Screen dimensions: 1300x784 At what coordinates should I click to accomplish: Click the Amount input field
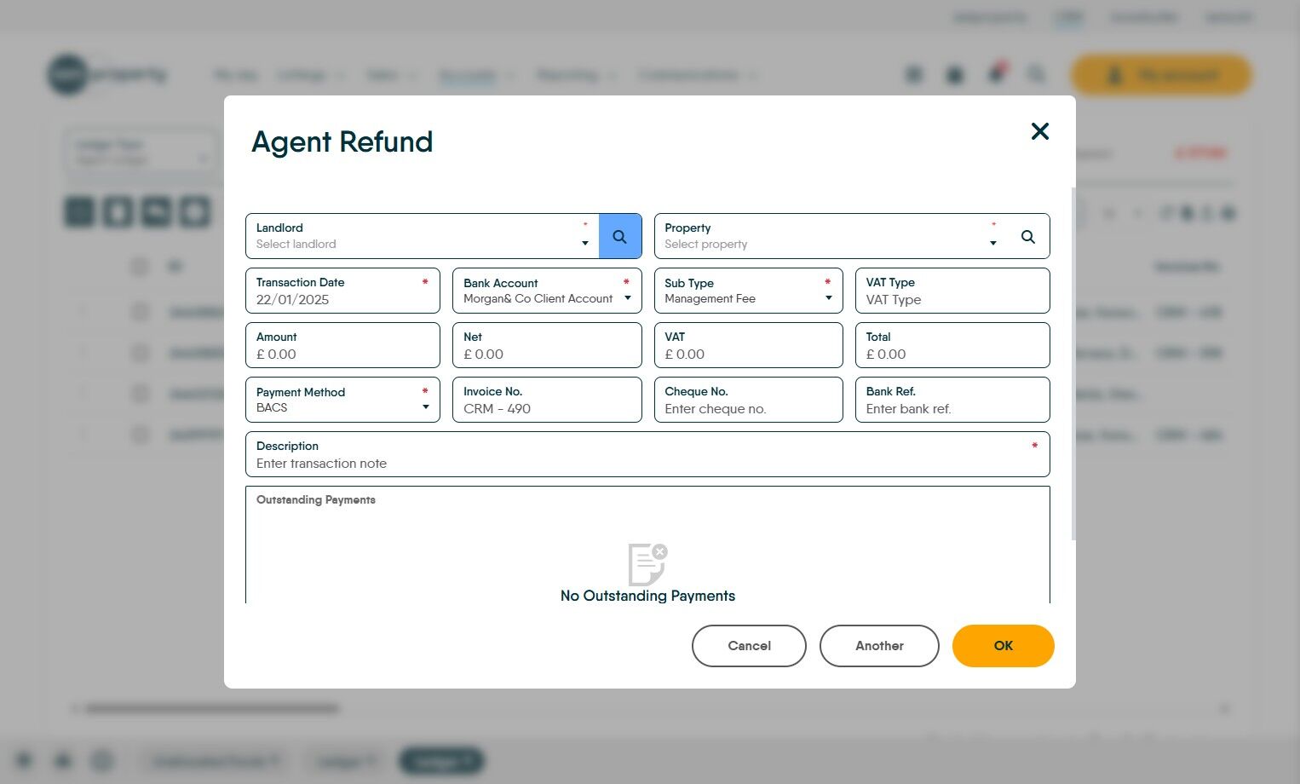tap(342, 345)
